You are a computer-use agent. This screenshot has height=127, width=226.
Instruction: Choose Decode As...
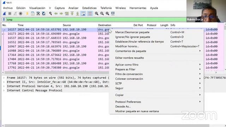coord(156,107)
